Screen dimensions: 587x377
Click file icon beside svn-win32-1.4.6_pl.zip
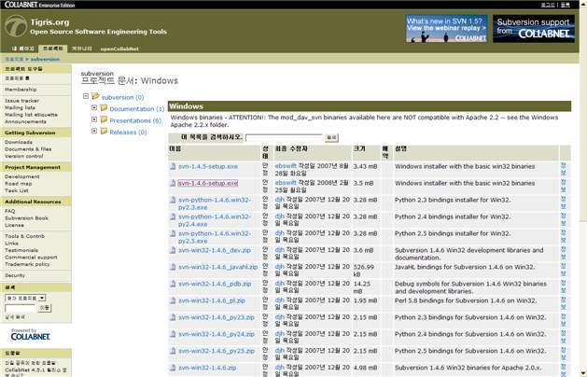173,300
